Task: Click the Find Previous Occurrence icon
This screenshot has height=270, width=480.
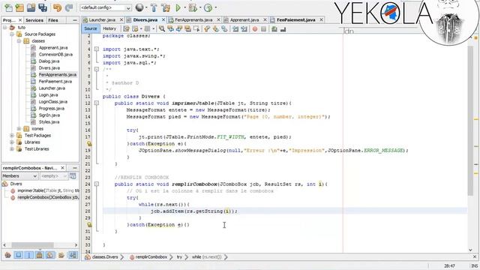Action: coord(170,28)
